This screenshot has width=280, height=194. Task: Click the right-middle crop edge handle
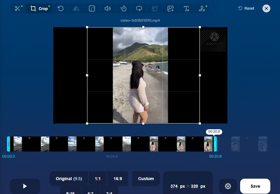pos(200,75)
